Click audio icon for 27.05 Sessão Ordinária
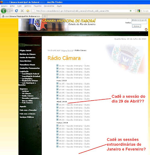150x155 pixels. coord(57,86)
